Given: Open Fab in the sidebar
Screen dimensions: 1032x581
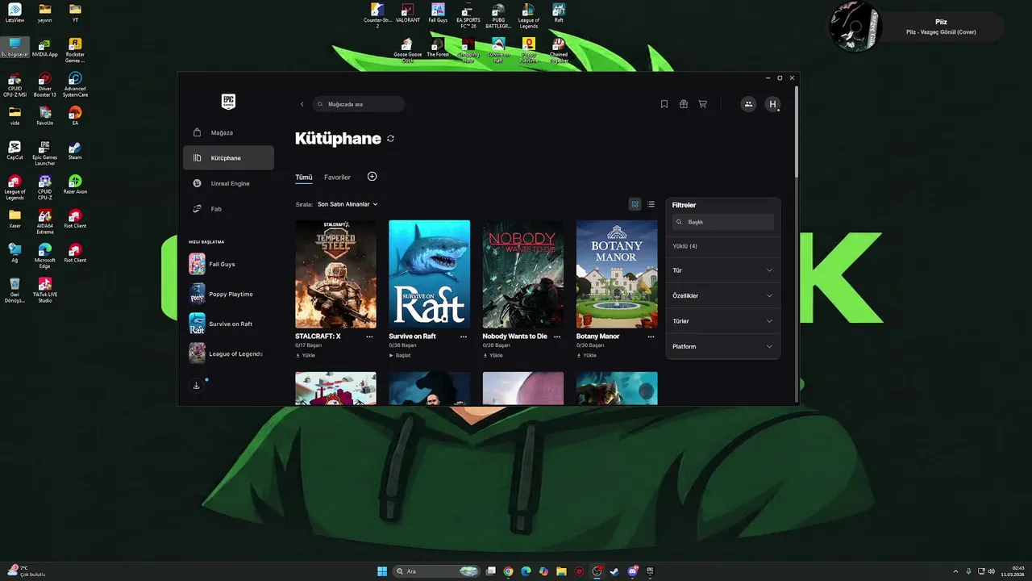Looking at the screenshot, I should (x=228, y=209).
